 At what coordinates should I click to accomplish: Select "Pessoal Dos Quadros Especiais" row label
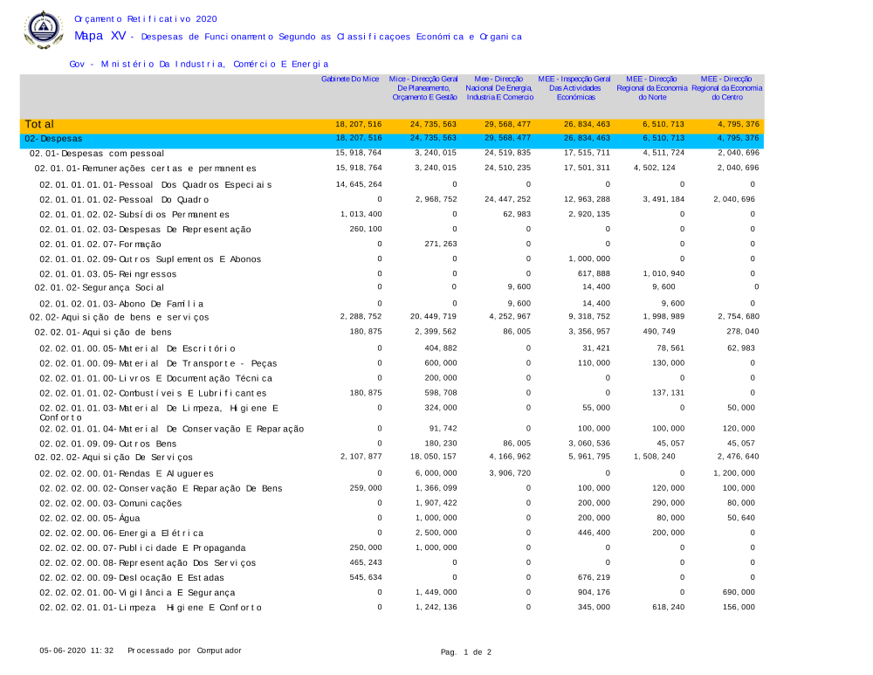[155, 185]
